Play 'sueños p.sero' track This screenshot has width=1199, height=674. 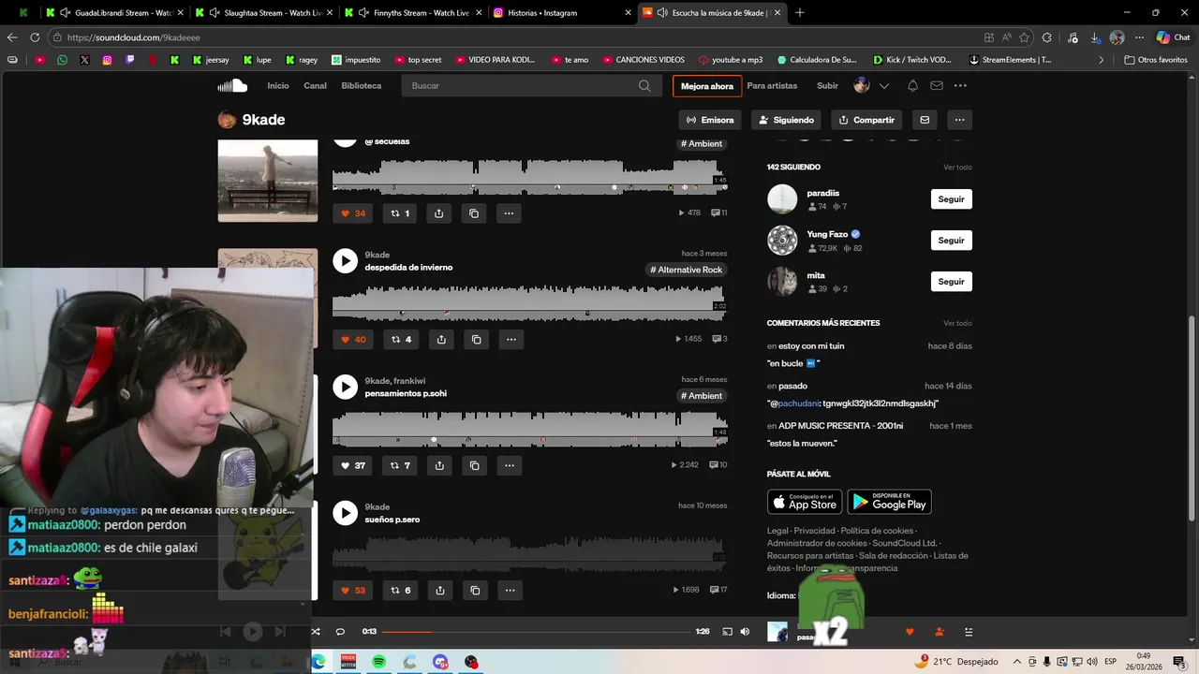point(346,512)
